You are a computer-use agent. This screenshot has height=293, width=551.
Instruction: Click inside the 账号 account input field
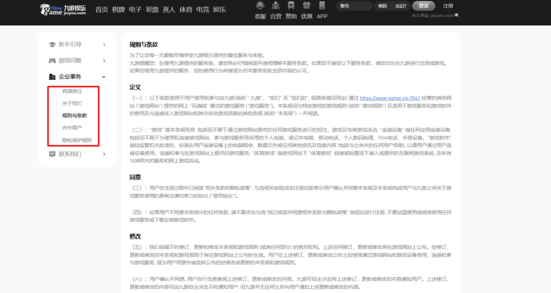[x=353, y=6]
